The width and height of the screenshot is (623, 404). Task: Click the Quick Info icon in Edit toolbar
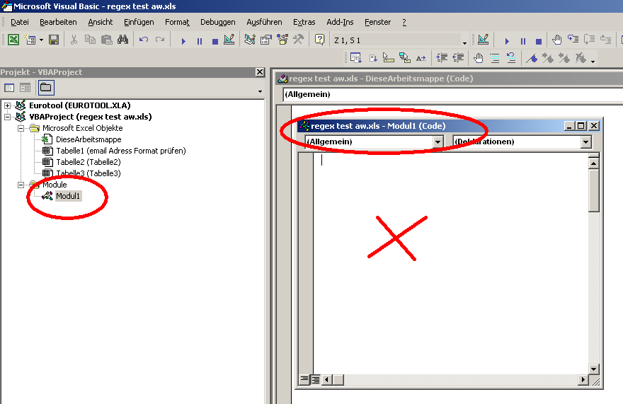point(388,59)
